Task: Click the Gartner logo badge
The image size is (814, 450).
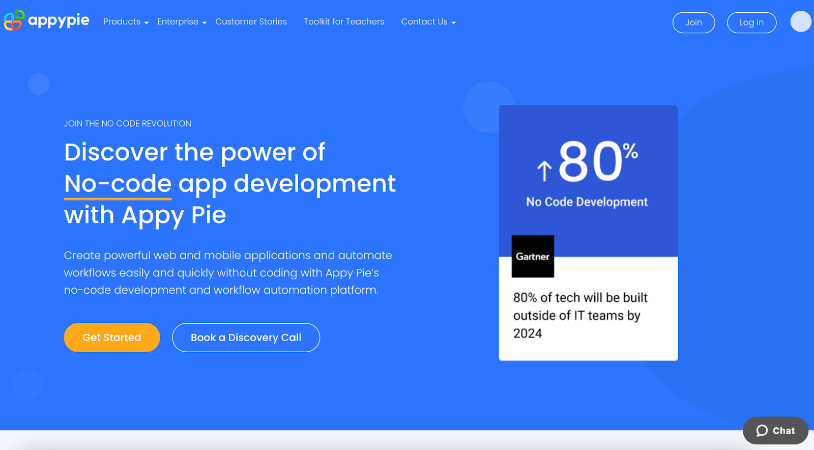Action: coord(533,256)
